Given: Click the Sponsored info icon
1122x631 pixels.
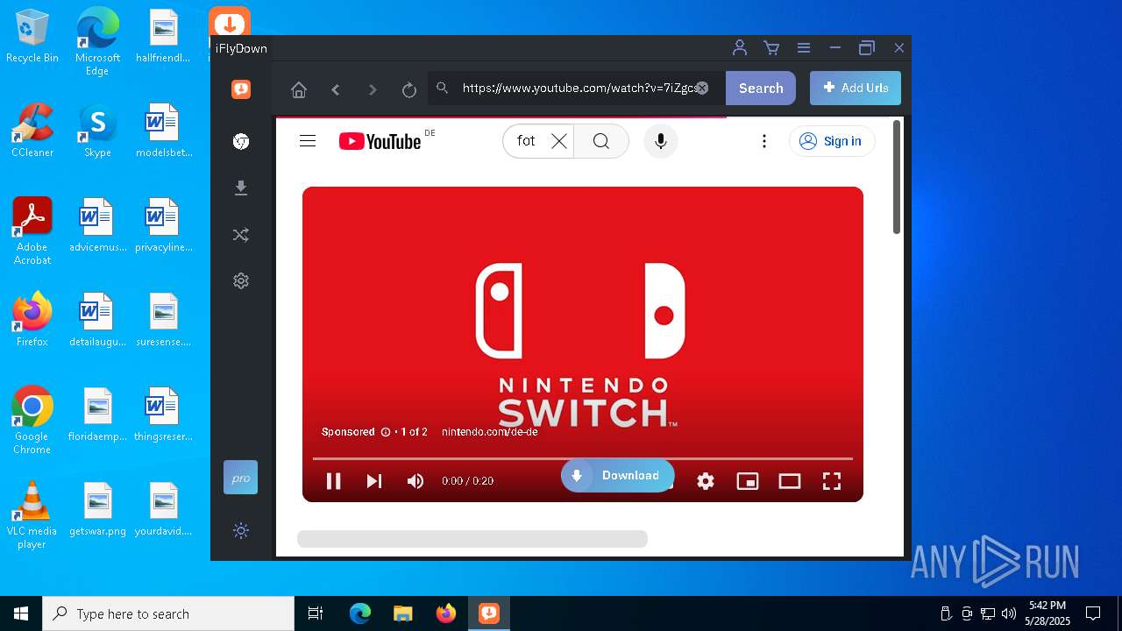Looking at the screenshot, I should click(x=385, y=432).
